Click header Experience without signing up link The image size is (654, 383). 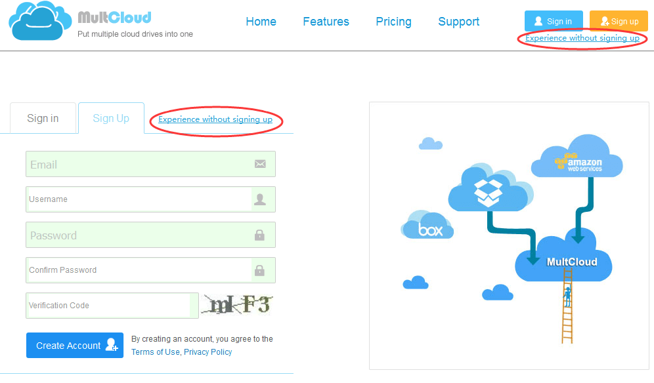(x=582, y=38)
